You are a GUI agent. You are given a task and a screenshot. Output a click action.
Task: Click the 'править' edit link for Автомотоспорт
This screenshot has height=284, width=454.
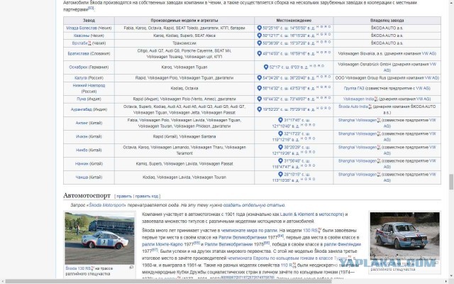click(x=124, y=196)
